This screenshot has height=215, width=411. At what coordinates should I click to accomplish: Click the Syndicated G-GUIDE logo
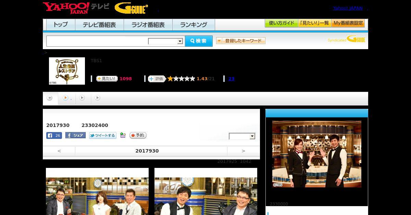pyautogui.click(x=346, y=39)
